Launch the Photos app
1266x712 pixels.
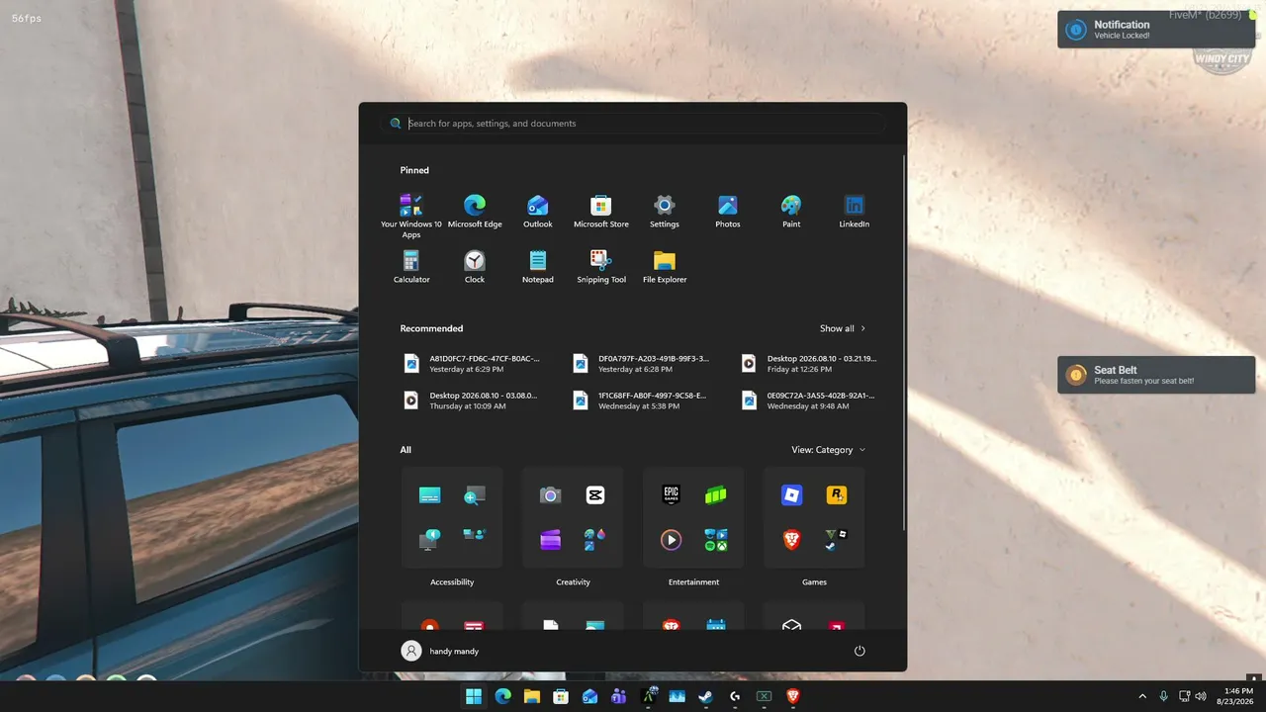[728, 212]
